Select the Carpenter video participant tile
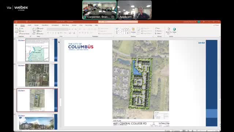 tap(99, 10)
